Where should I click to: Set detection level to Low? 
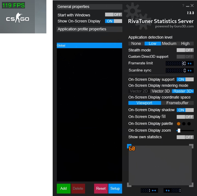(x=153, y=44)
